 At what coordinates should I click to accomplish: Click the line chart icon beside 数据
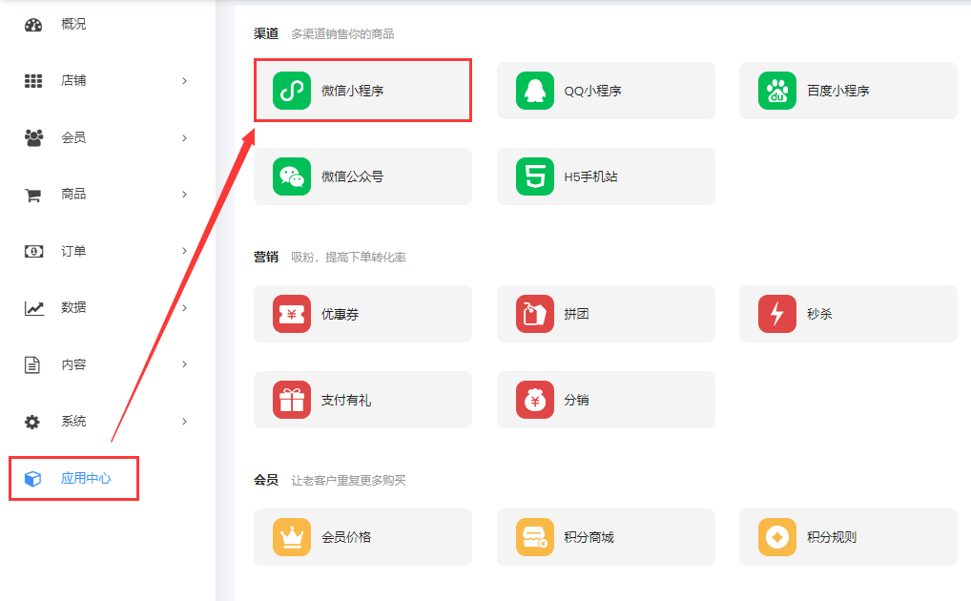point(34,308)
